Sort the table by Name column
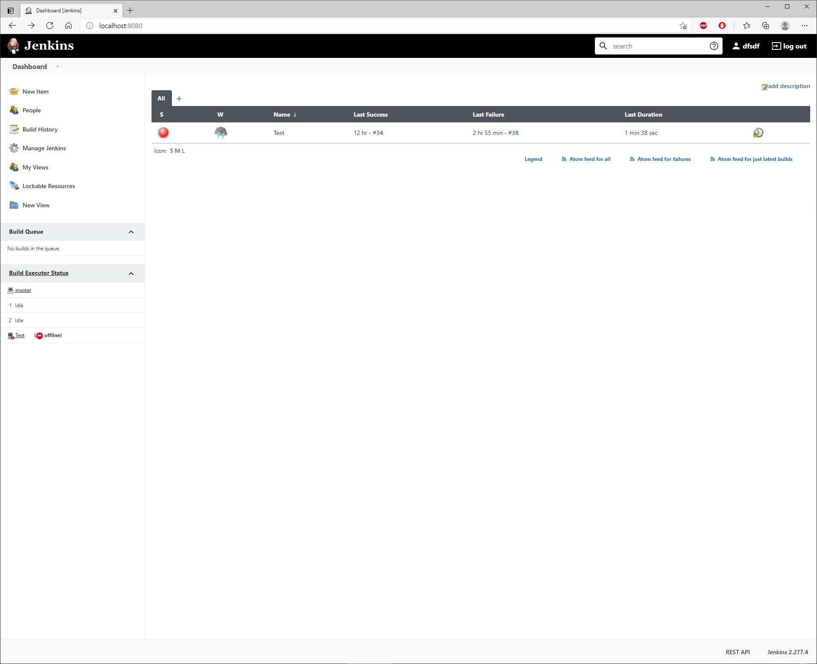This screenshot has height=664, width=817. click(285, 114)
